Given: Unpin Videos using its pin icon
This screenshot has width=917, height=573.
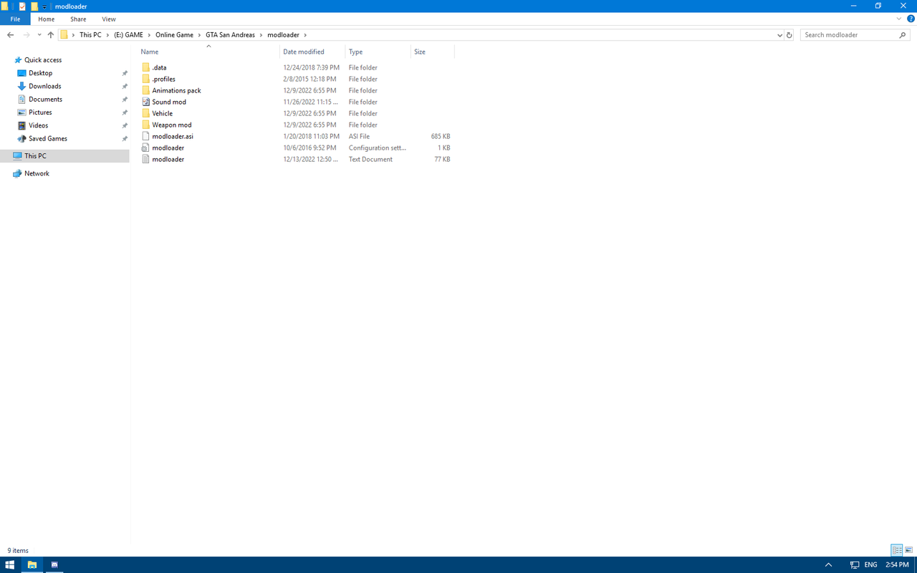Looking at the screenshot, I should pos(125,125).
